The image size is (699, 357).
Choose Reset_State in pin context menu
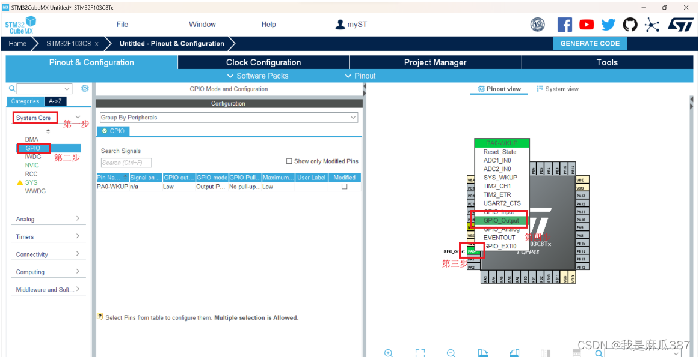(500, 152)
